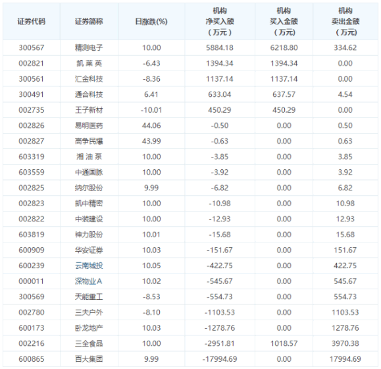Open the 深物业A stock link

pyautogui.click(x=88, y=281)
